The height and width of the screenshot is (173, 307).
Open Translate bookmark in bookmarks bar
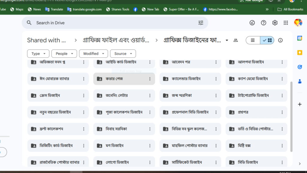point(54,9)
